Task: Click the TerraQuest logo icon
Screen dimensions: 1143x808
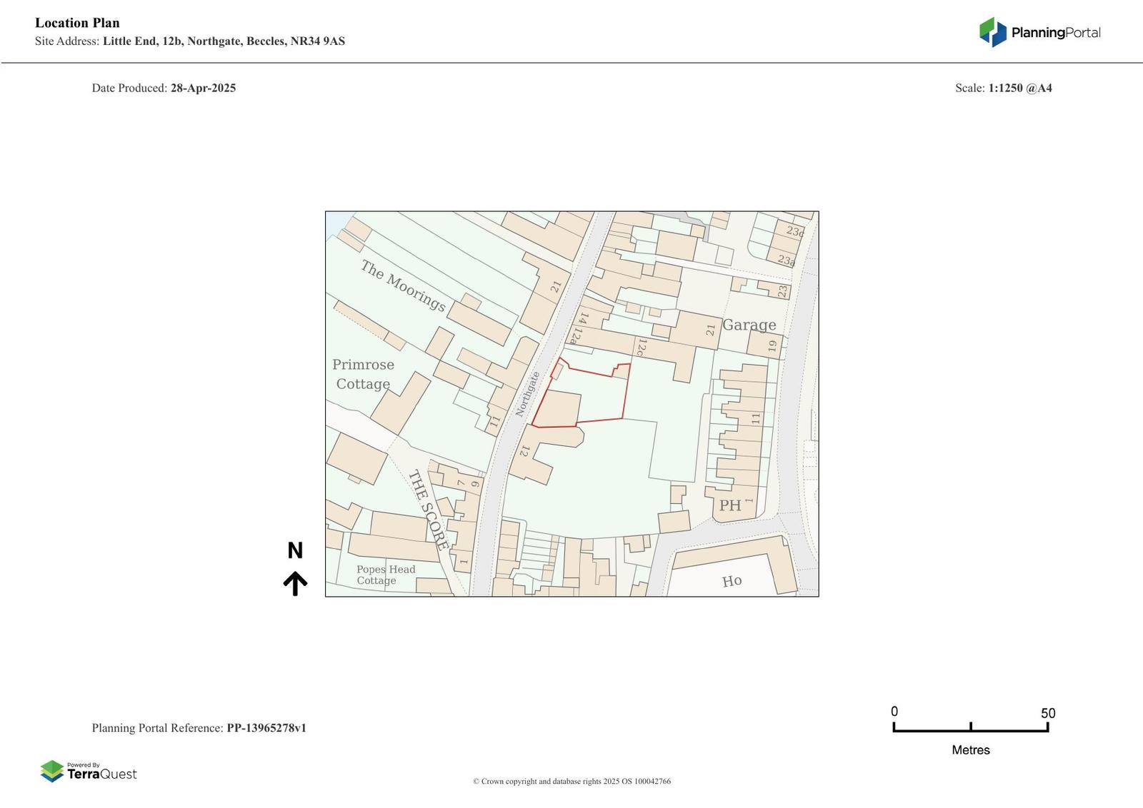Action: tap(52, 771)
